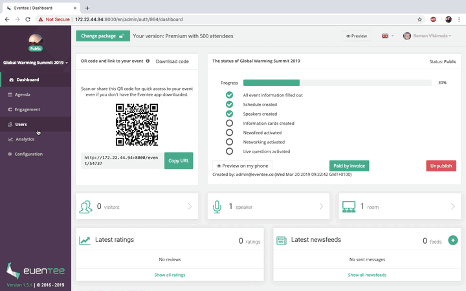Click the 30% progress label

[442, 83]
